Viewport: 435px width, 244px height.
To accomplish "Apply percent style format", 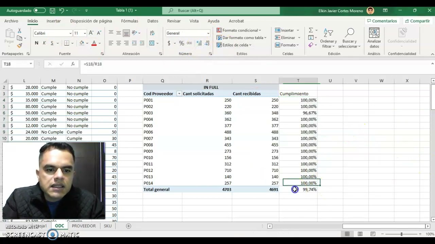I will coord(181,43).
